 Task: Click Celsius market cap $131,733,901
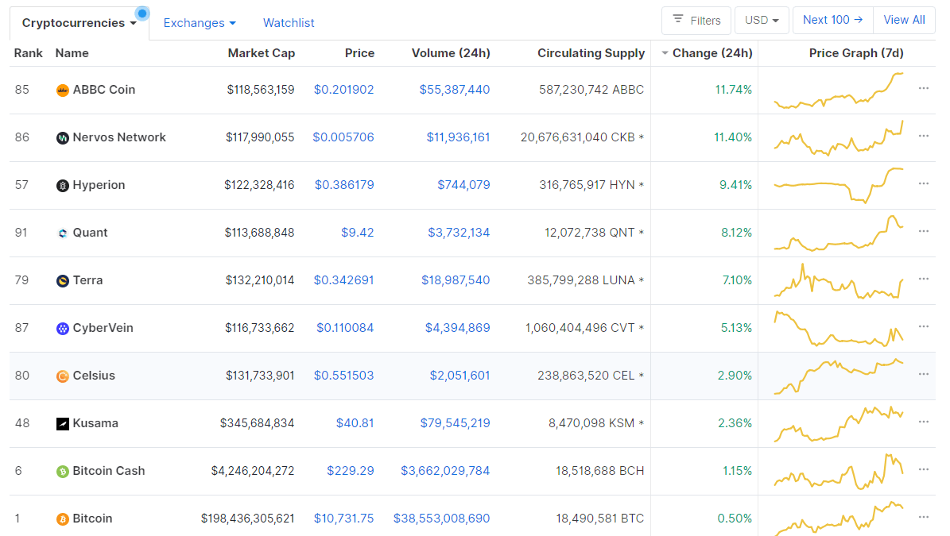point(260,376)
